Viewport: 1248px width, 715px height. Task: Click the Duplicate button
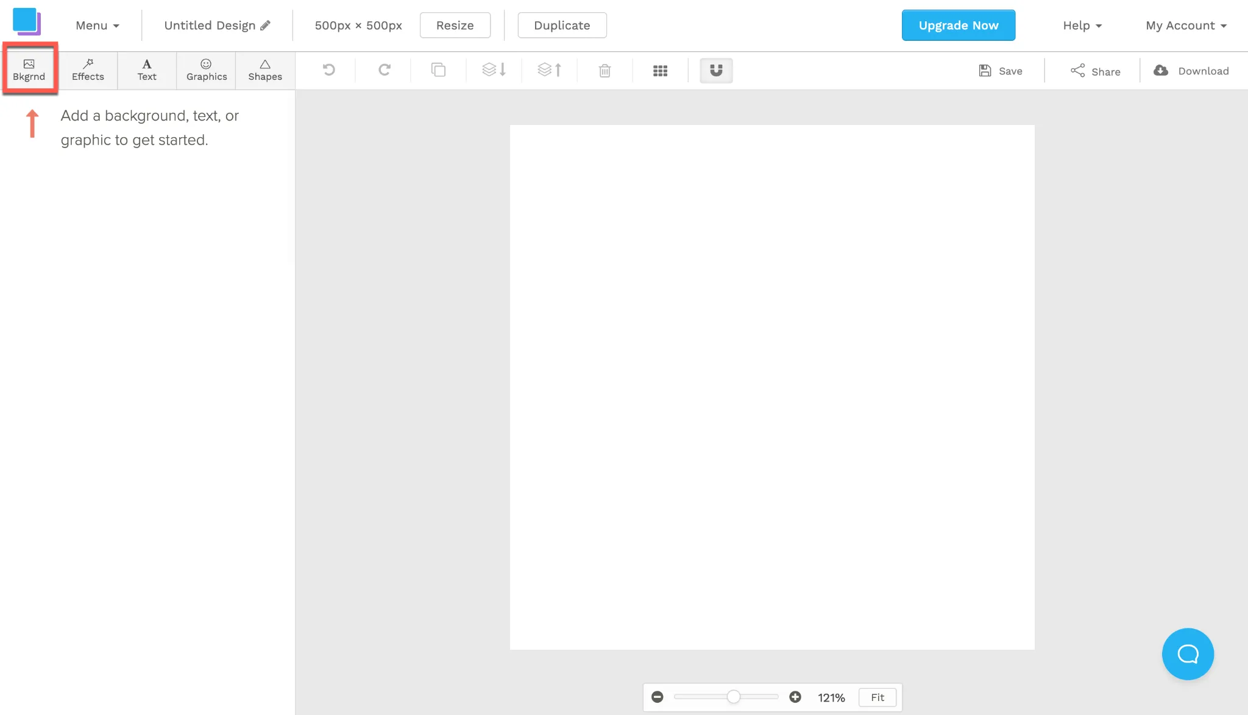tap(562, 26)
